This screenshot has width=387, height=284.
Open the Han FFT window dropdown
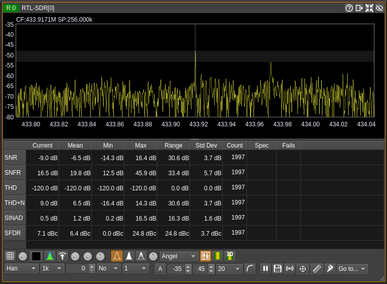(22, 268)
